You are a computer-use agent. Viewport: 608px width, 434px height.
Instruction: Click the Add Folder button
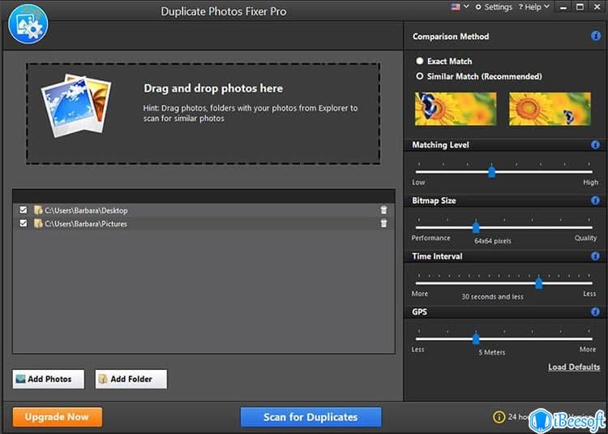(131, 379)
